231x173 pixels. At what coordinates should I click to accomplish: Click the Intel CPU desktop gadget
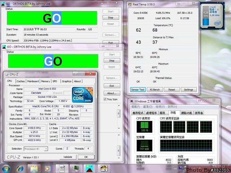[212, 16]
